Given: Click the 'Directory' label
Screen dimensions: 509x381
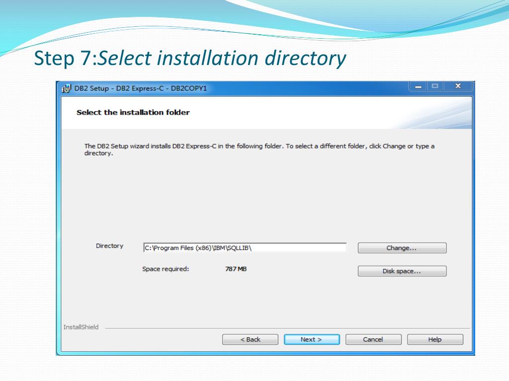Looking at the screenshot, I should tap(109, 246).
